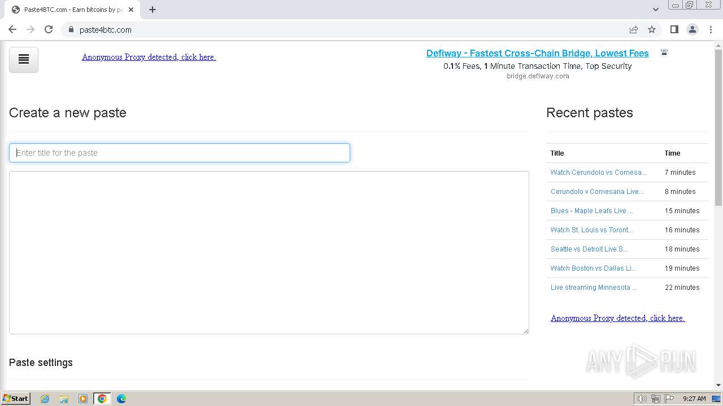
Task: Open volume control in system tray
Action: pyautogui.click(x=642, y=399)
